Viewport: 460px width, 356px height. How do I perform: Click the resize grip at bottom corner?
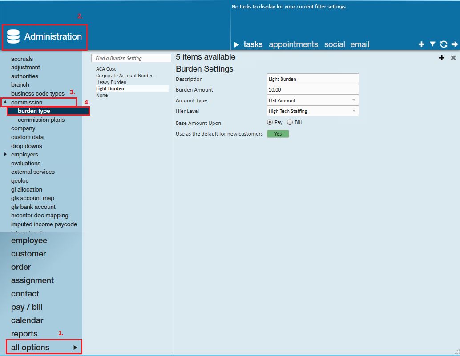click(x=457, y=351)
